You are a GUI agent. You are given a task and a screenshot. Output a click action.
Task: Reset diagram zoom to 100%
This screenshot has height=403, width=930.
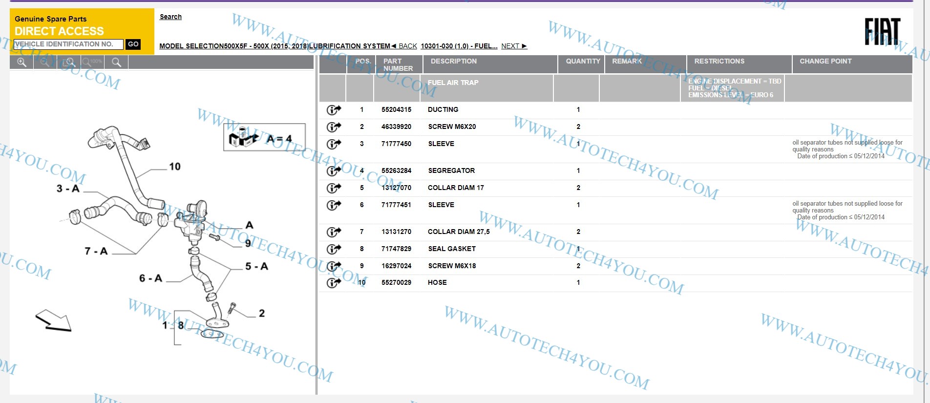[92, 62]
